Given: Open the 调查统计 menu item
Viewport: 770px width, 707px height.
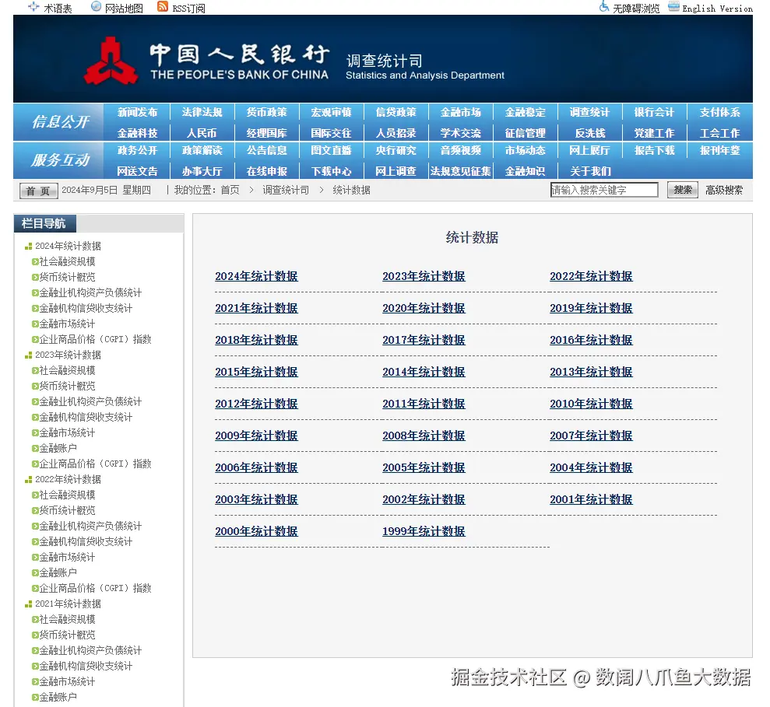Looking at the screenshot, I should 590,112.
